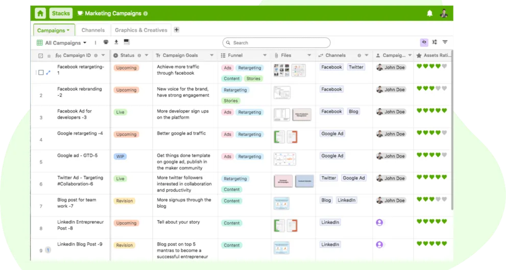The height and width of the screenshot is (270, 506).
Task: Open pink file thumbnail in Twitter Ad row
Action: click(283, 181)
